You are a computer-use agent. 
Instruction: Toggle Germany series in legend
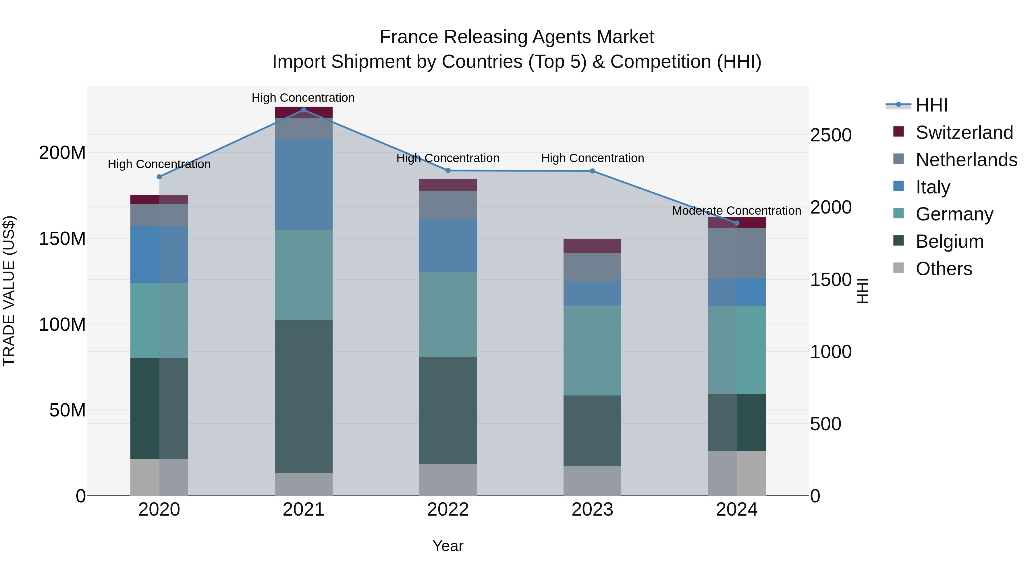click(x=943, y=214)
